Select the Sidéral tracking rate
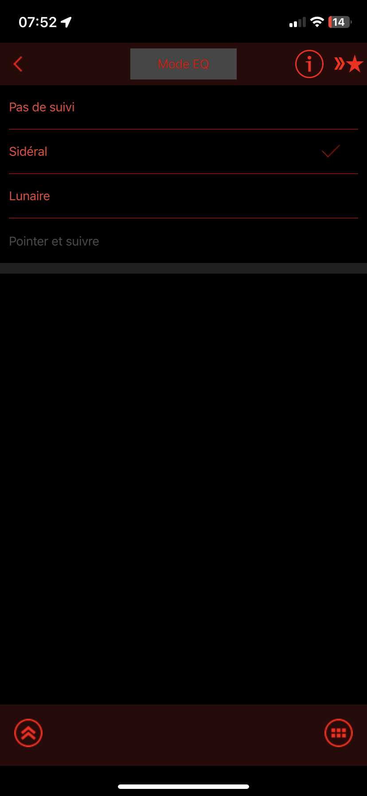 183,151
